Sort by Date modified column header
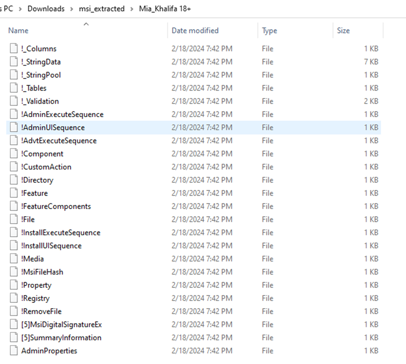 pos(195,31)
